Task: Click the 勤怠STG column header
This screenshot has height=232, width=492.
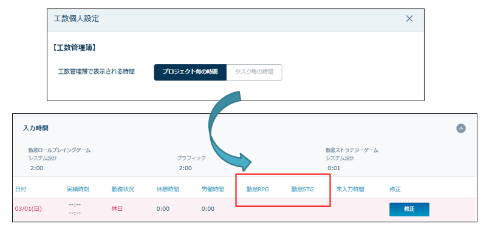Action: pos(302,190)
